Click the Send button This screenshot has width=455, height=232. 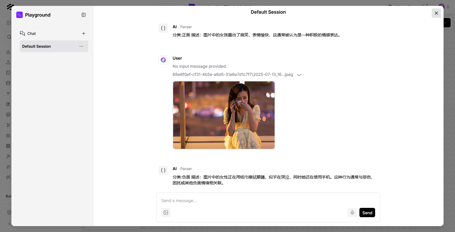(367, 213)
